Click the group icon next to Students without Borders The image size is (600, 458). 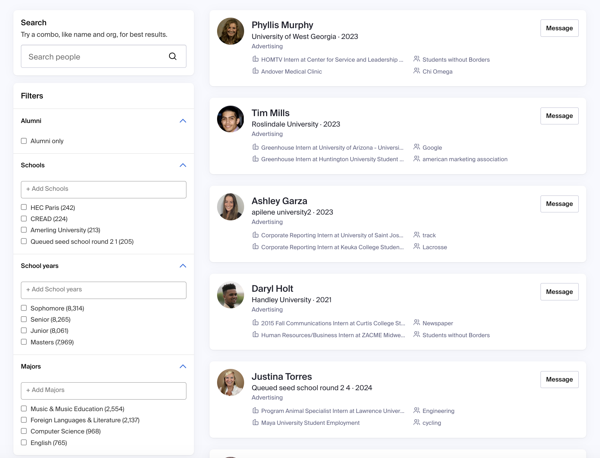tap(416, 59)
